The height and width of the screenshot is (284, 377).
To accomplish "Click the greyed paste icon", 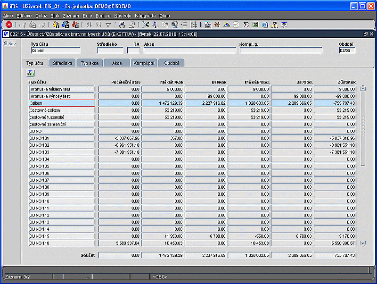I will point(165,25).
